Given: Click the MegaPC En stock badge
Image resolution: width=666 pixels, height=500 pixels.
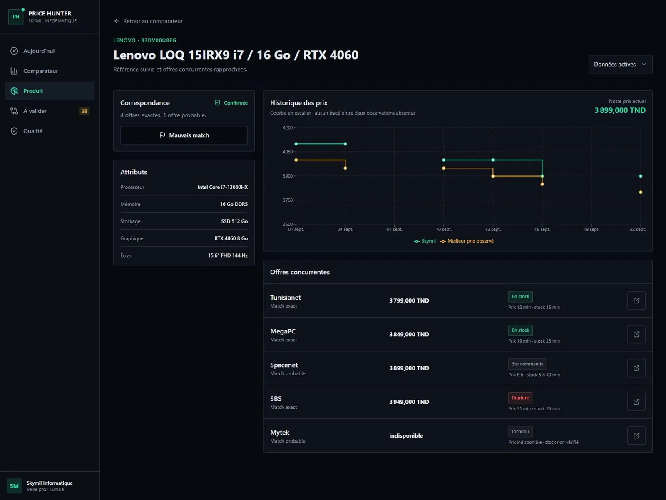Looking at the screenshot, I should pos(520,330).
